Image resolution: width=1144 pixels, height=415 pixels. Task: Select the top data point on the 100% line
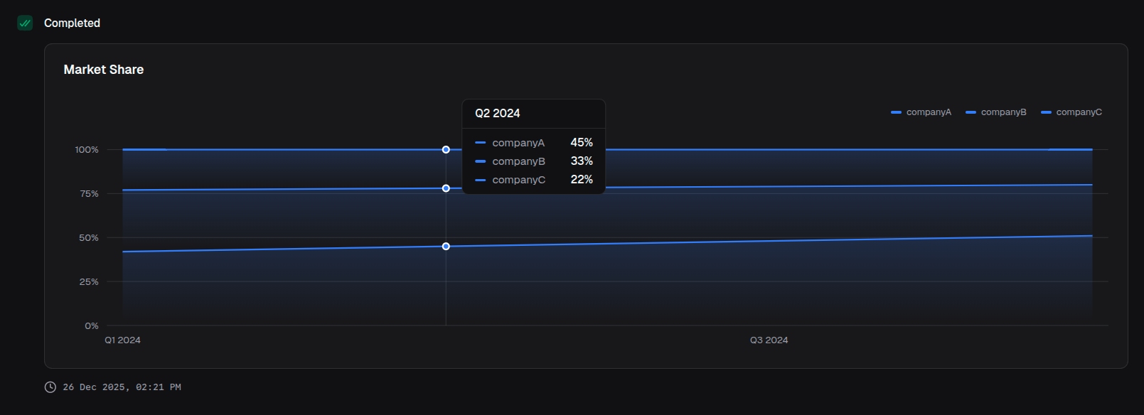[x=446, y=150]
